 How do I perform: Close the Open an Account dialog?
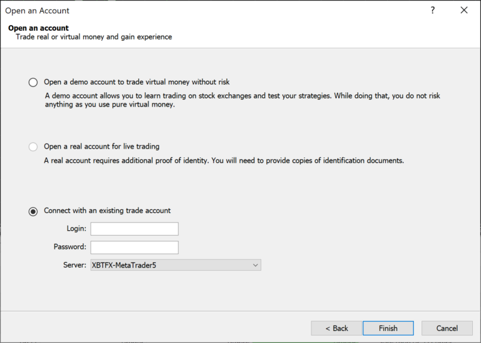(x=464, y=11)
